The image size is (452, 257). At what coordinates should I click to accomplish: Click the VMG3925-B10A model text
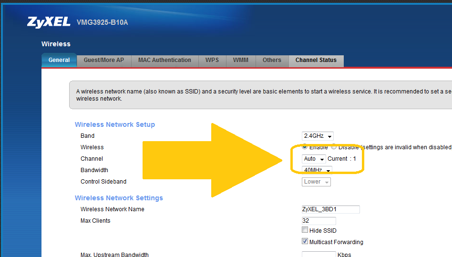click(x=103, y=22)
